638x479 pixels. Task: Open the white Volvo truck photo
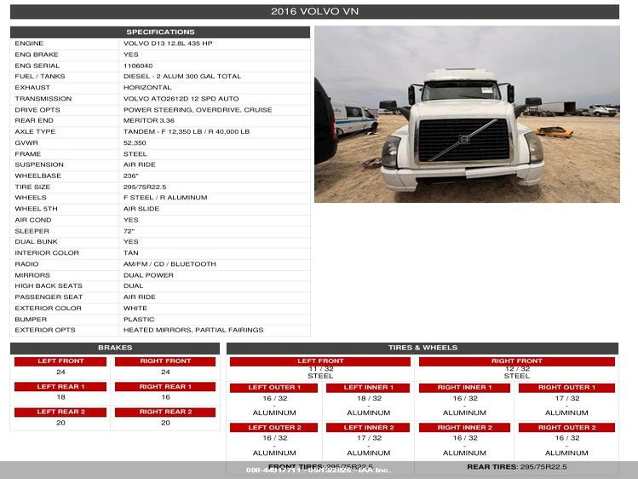[467, 114]
